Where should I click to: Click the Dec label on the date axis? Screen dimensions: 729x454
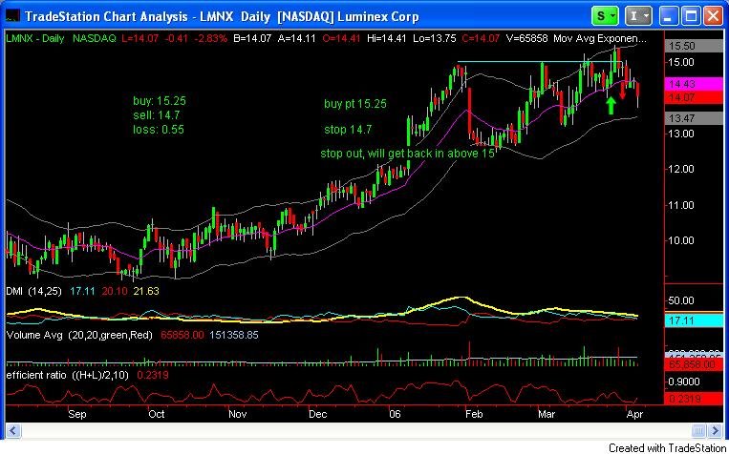point(318,414)
